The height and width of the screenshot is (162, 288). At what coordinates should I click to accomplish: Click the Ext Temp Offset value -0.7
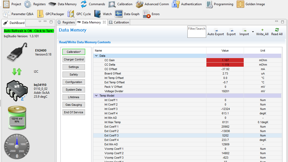(x=225, y=82)
